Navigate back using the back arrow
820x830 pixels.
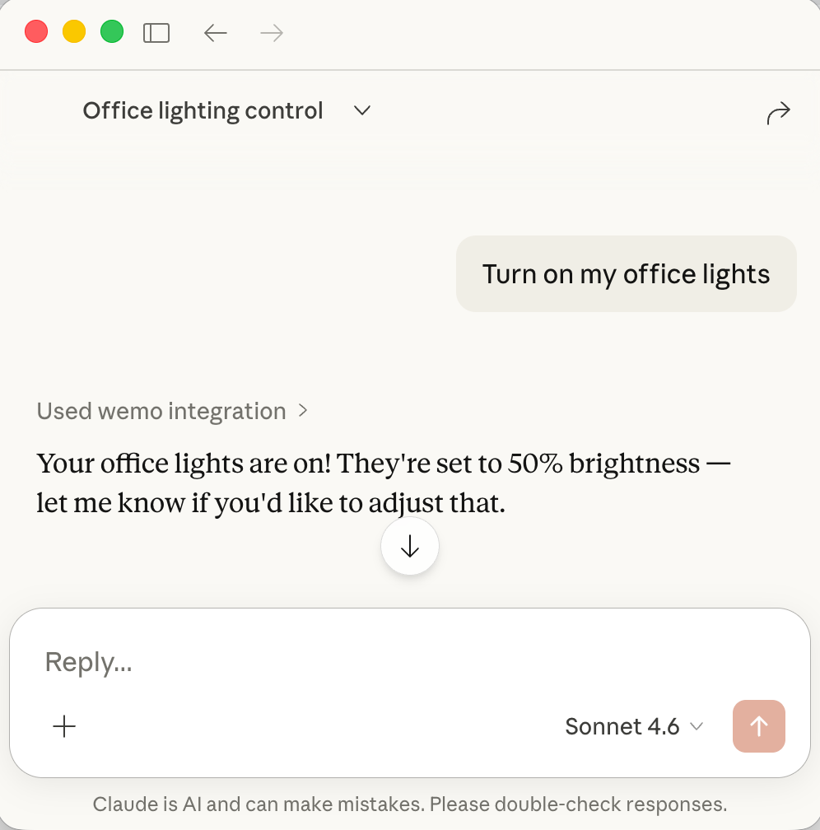(215, 31)
